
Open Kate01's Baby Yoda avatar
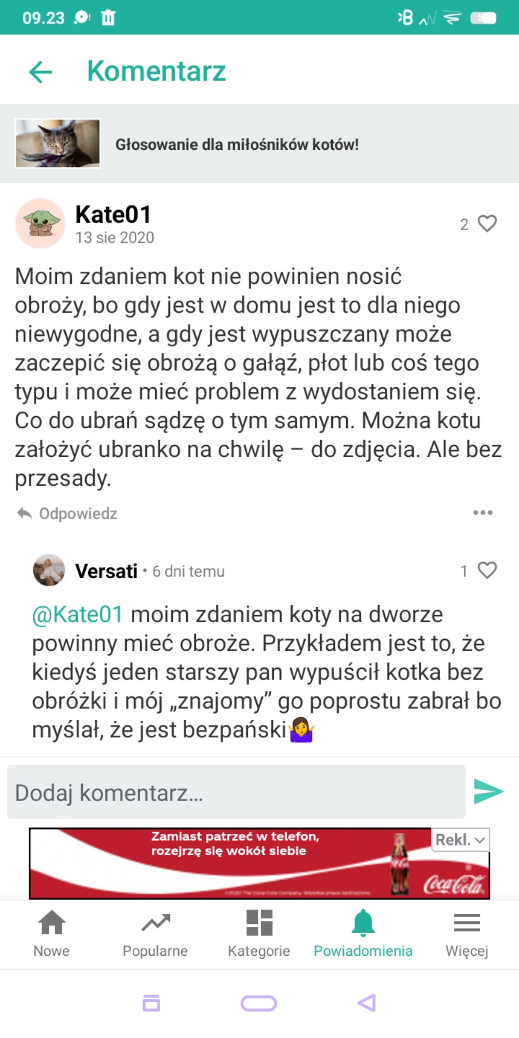[41, 223]
